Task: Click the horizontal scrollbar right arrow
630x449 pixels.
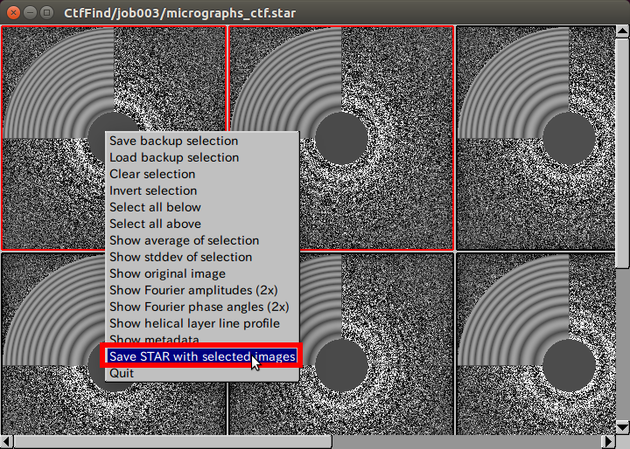Action: [608, 441]
